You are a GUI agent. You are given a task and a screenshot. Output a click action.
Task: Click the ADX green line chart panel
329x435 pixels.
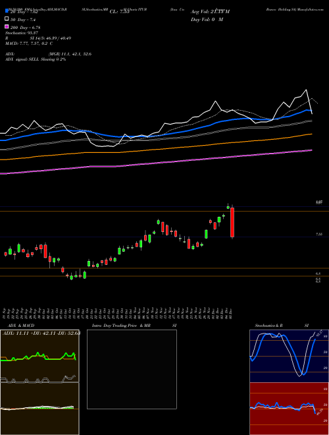(x=39, y=356)
